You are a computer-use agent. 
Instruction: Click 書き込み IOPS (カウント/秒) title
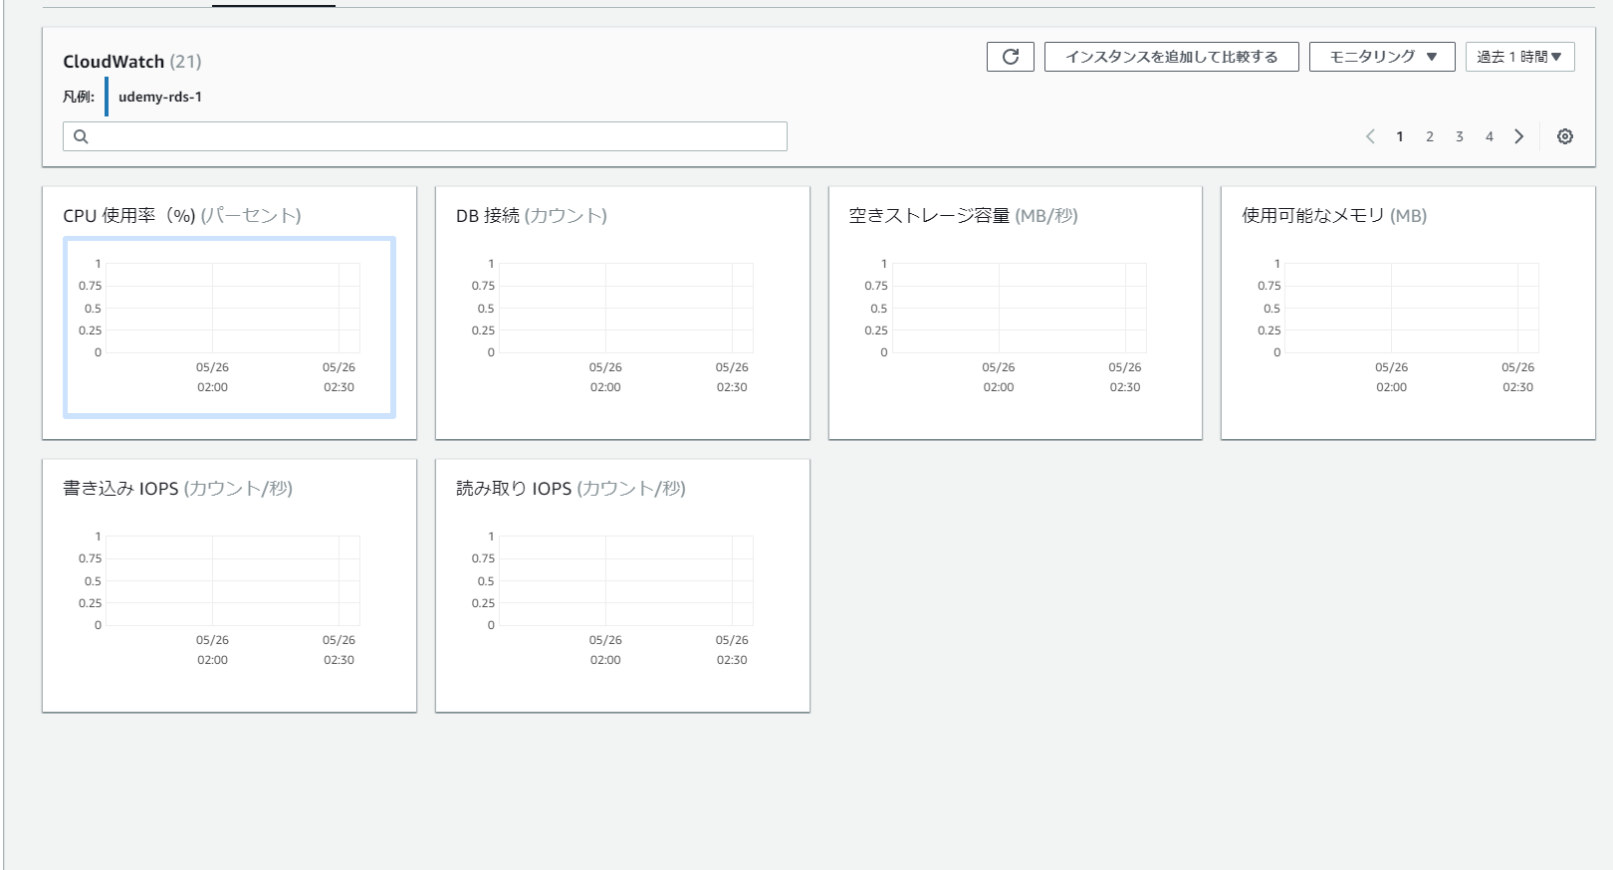pyautogui.click(x=178, y=488)
